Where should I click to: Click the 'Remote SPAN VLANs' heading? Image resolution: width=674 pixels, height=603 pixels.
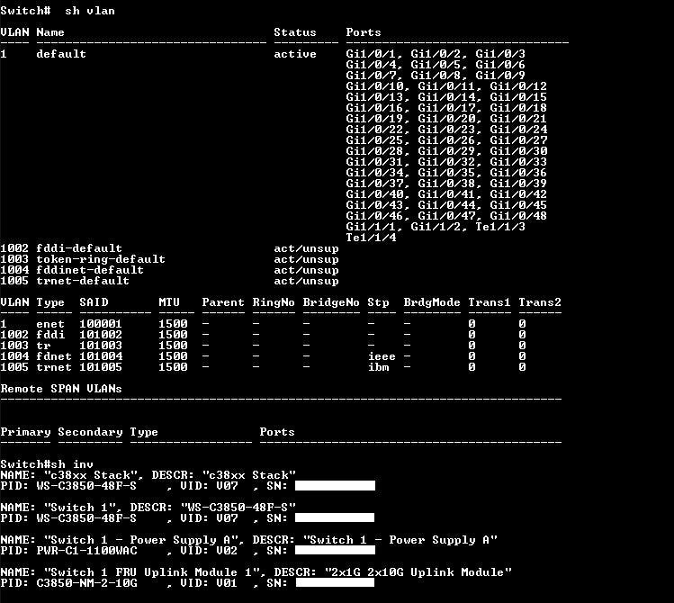pyautogui.click(x=61, y=389)
